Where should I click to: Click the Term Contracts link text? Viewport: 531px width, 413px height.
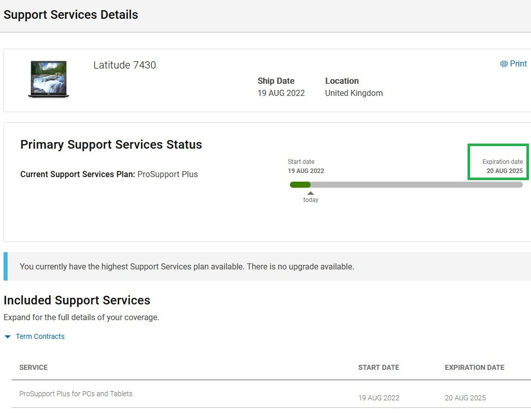(40, 336)
